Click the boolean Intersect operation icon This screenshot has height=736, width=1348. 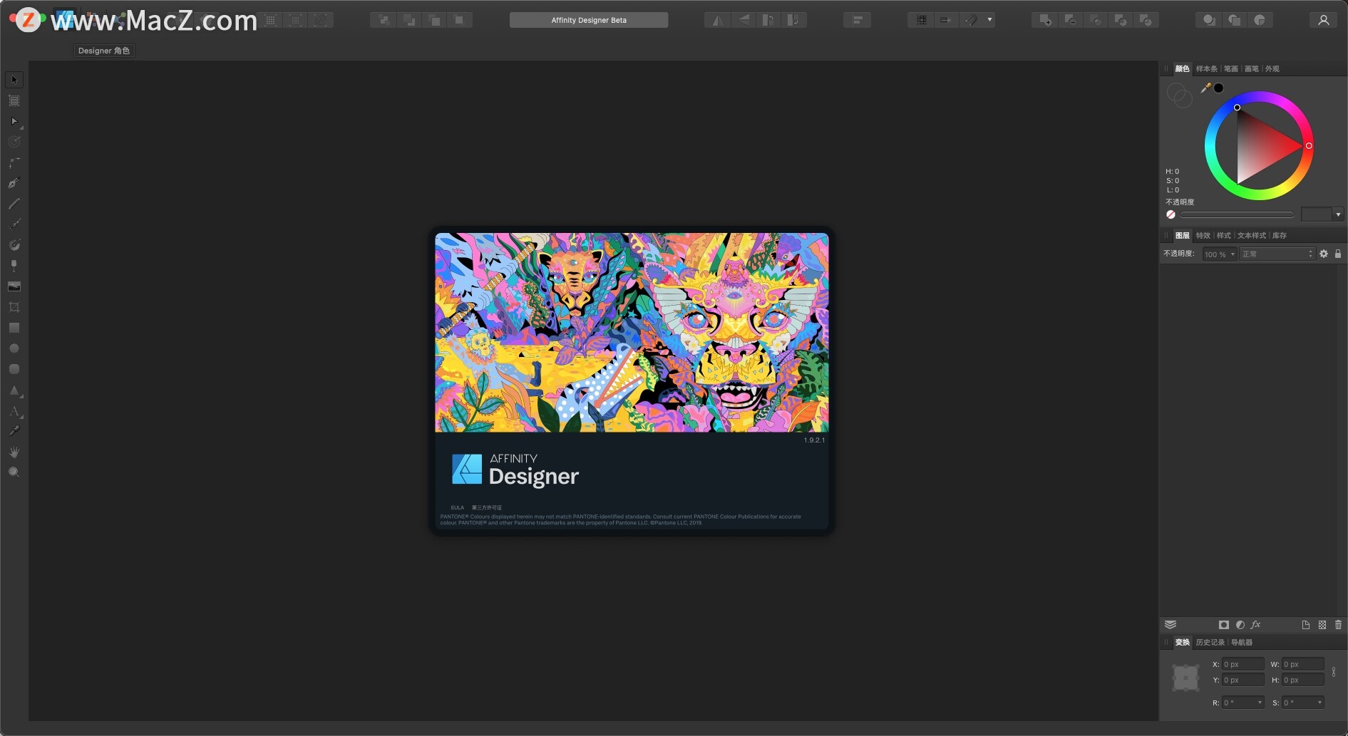[x=1096, y=20]
